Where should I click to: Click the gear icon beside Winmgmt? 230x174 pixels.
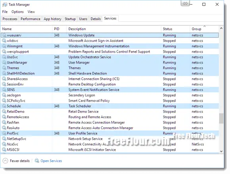click(x=4, y=46)
